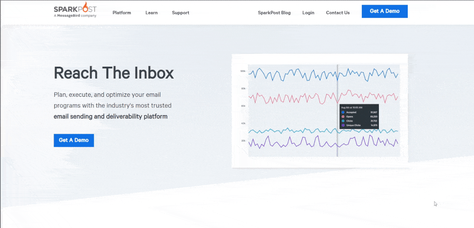The image size is (474, 228).
Task: Open the Learn menu
Action: pyautogui.click(x=152, y=13)
